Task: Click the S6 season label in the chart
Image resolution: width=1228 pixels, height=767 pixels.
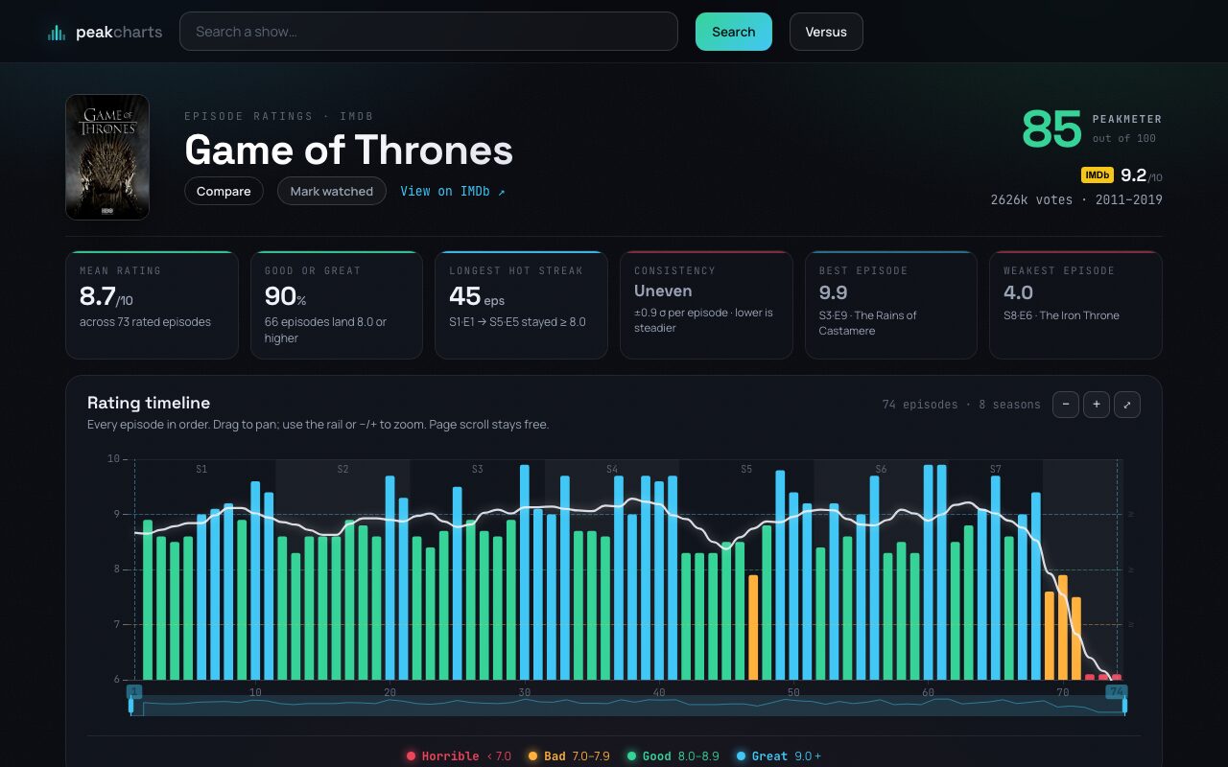Action: 881,470
